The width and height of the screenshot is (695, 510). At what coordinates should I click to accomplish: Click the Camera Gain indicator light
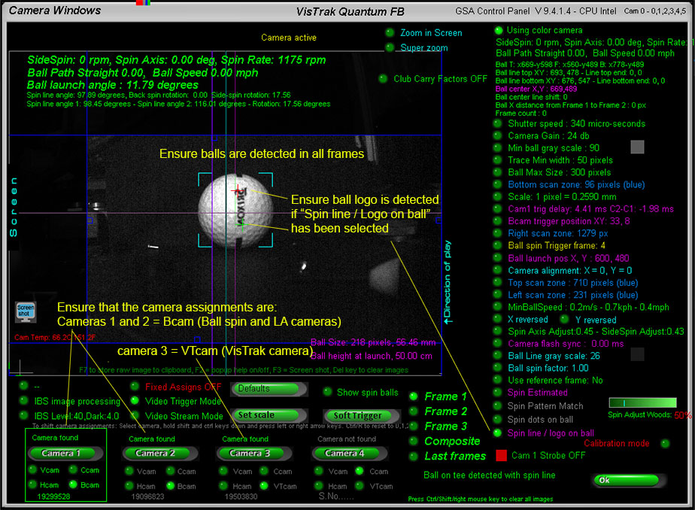[x=498, y=135]
